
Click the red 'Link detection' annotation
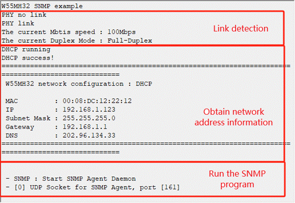[240, 29]
